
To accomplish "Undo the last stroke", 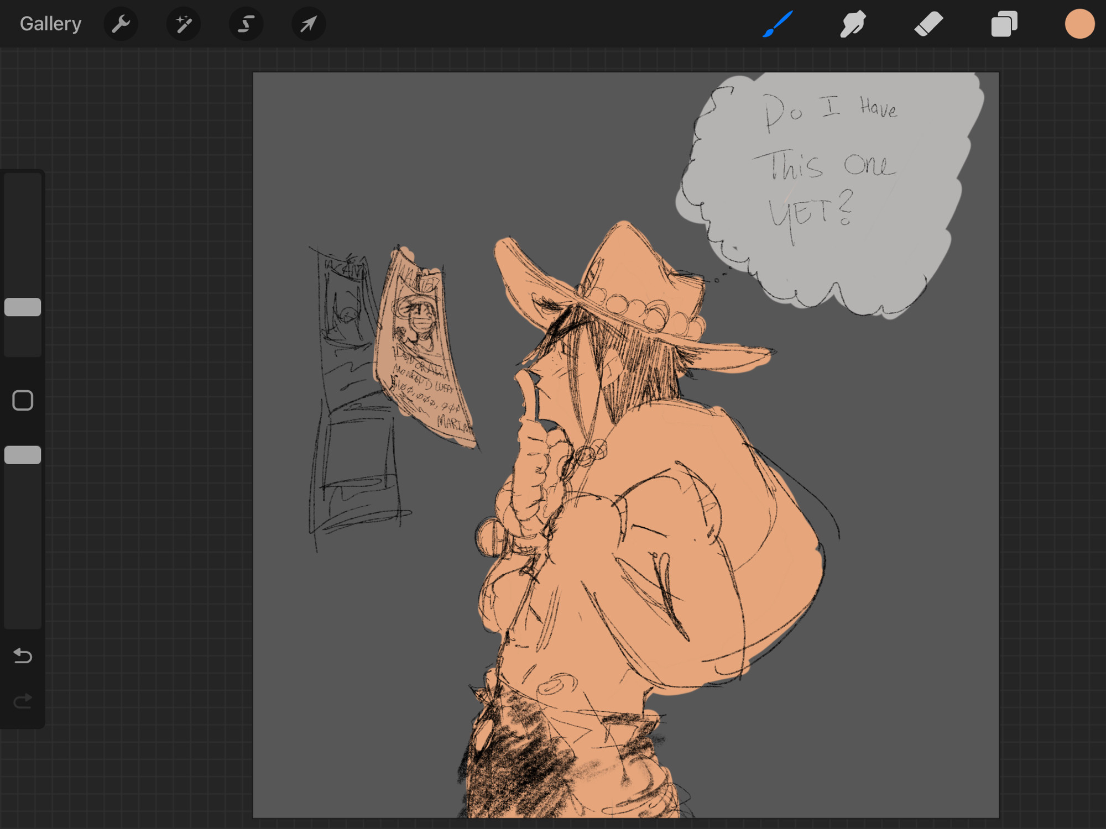I will 23,656.
